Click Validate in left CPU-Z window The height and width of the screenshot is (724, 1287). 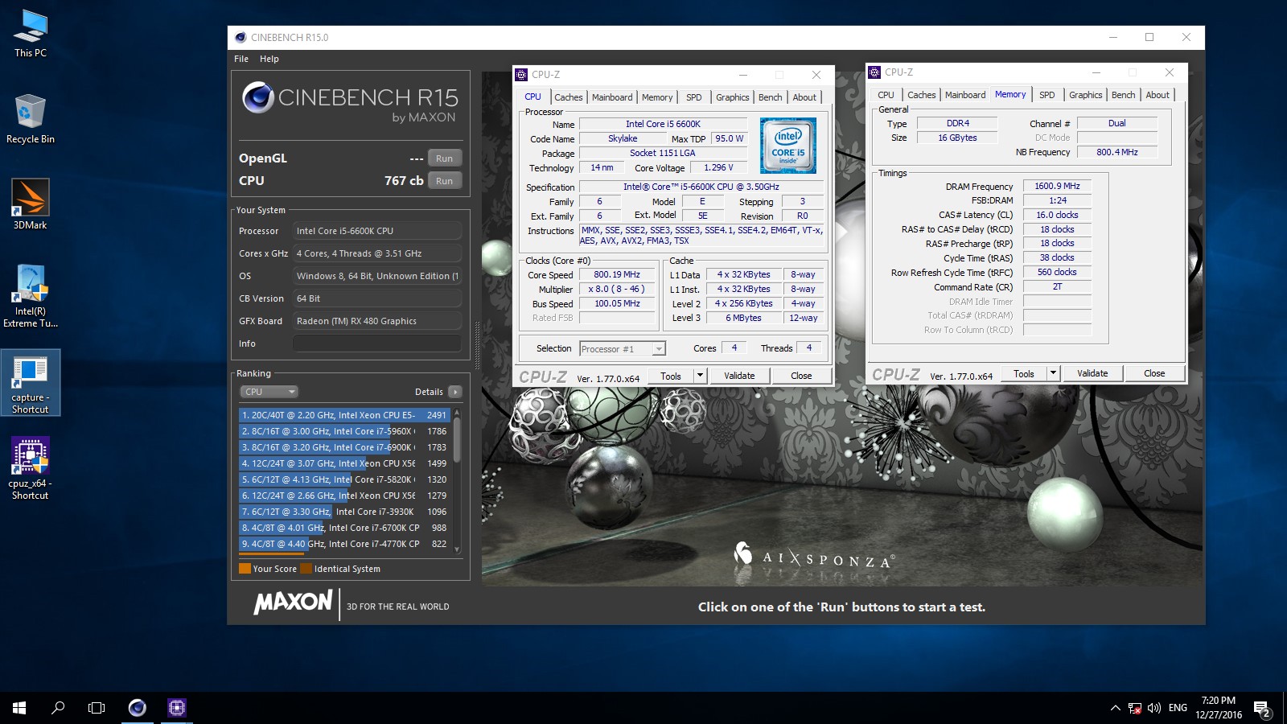click(739, 376)
